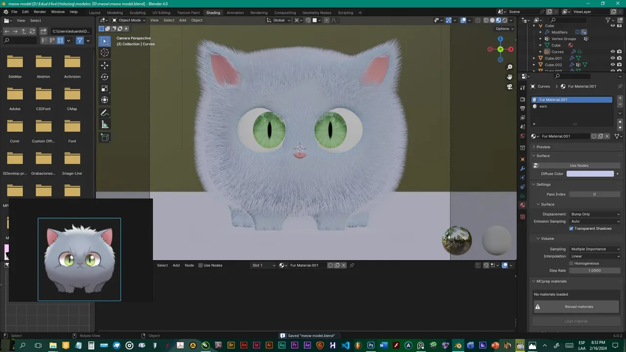Open the volume Sampling Multiple Importance dropdown

pyautogui.click(x=595, y=249)
